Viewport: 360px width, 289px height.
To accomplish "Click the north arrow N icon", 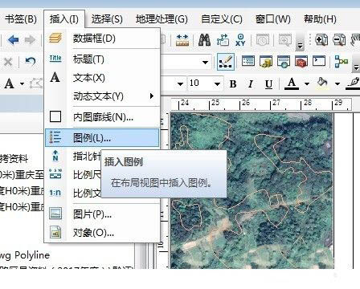I will (55, 156).
